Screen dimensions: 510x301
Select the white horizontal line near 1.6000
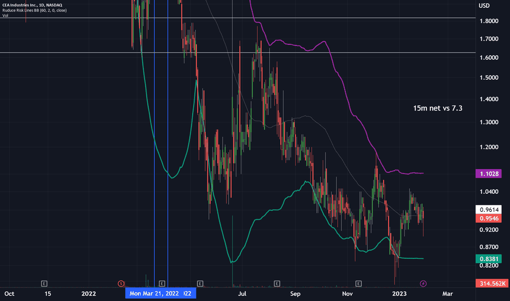pos(237,53)
